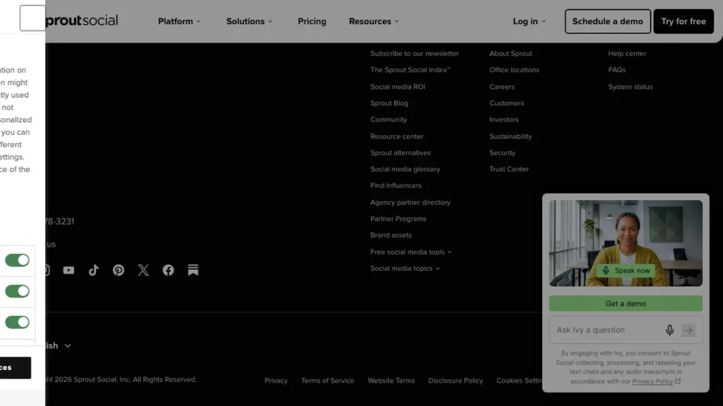Image resolution: width=723 pixels, height=406 pixels.
Task: Open the Customers link
Action: [x=506, y=103]
